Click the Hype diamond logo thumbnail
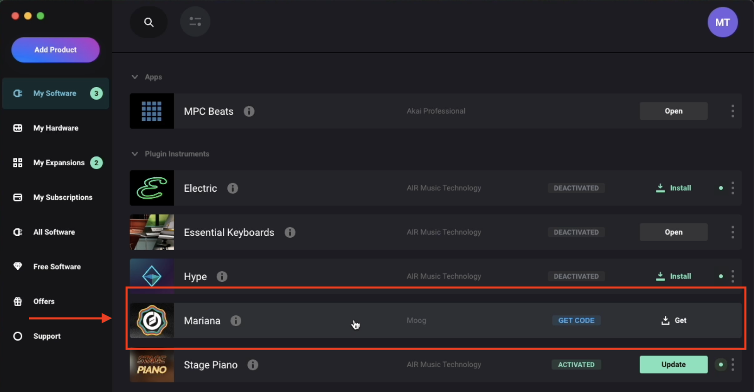The image size is (754, 392). [152, 276]
